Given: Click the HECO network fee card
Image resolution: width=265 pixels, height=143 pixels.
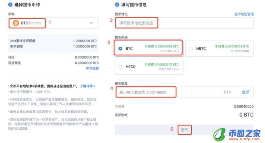Looking at the screenshot, I should pos(149,67).
